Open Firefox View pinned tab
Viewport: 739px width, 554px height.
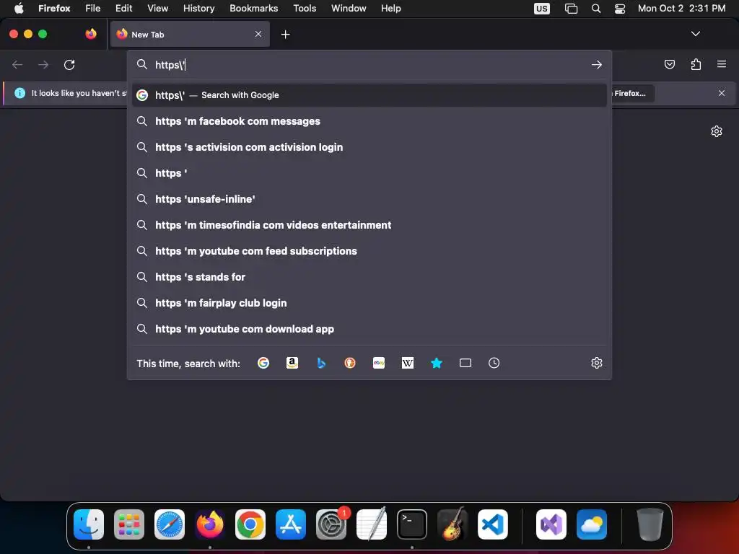[91, 34]
